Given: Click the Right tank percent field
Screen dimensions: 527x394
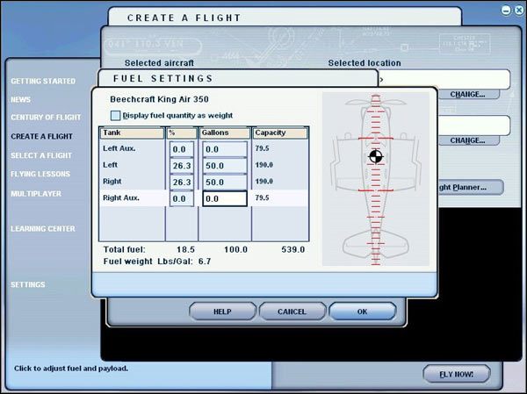Looking at the screenshot, I should 182,182.
